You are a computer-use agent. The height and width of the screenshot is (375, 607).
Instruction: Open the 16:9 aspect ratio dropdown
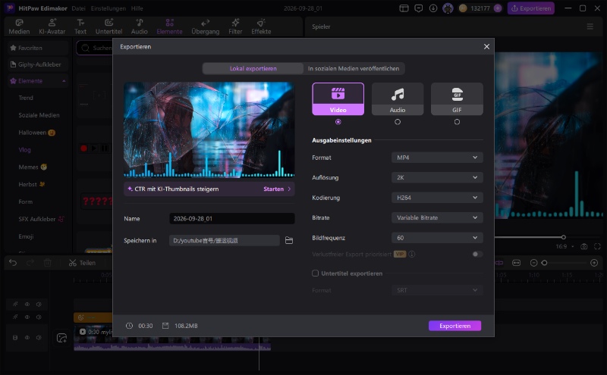(565, 246)
